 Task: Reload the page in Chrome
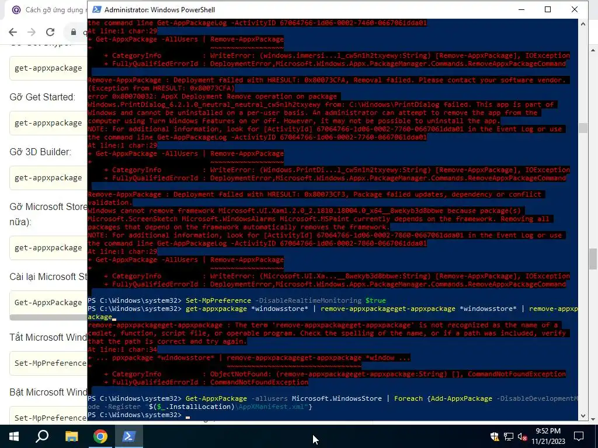coord(50,32)
